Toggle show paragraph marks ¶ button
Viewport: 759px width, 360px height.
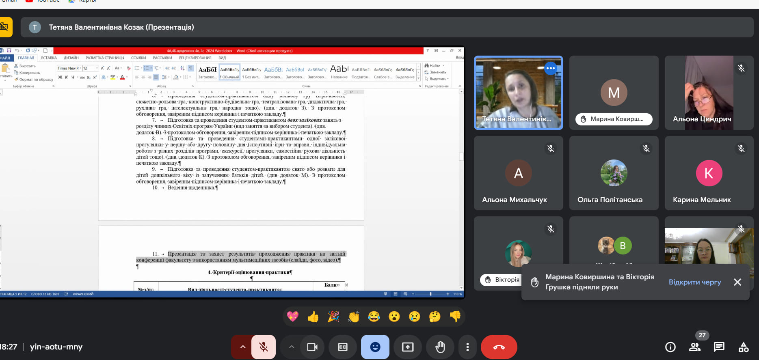(190, 68)
